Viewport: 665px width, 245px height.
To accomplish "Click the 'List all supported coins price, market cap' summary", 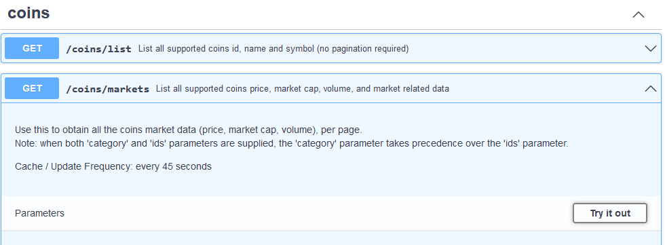I will point(303,89).
